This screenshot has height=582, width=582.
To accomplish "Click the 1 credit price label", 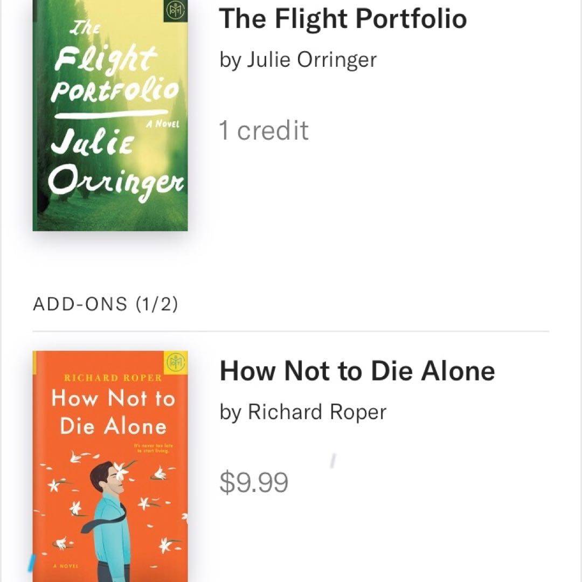I will pyautogui.click(x=264, y=130).
